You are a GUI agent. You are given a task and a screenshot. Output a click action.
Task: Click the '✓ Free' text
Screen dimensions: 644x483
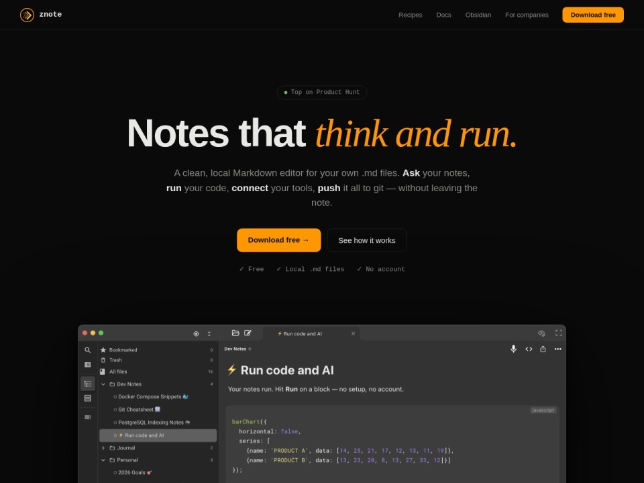coord(252,269)
